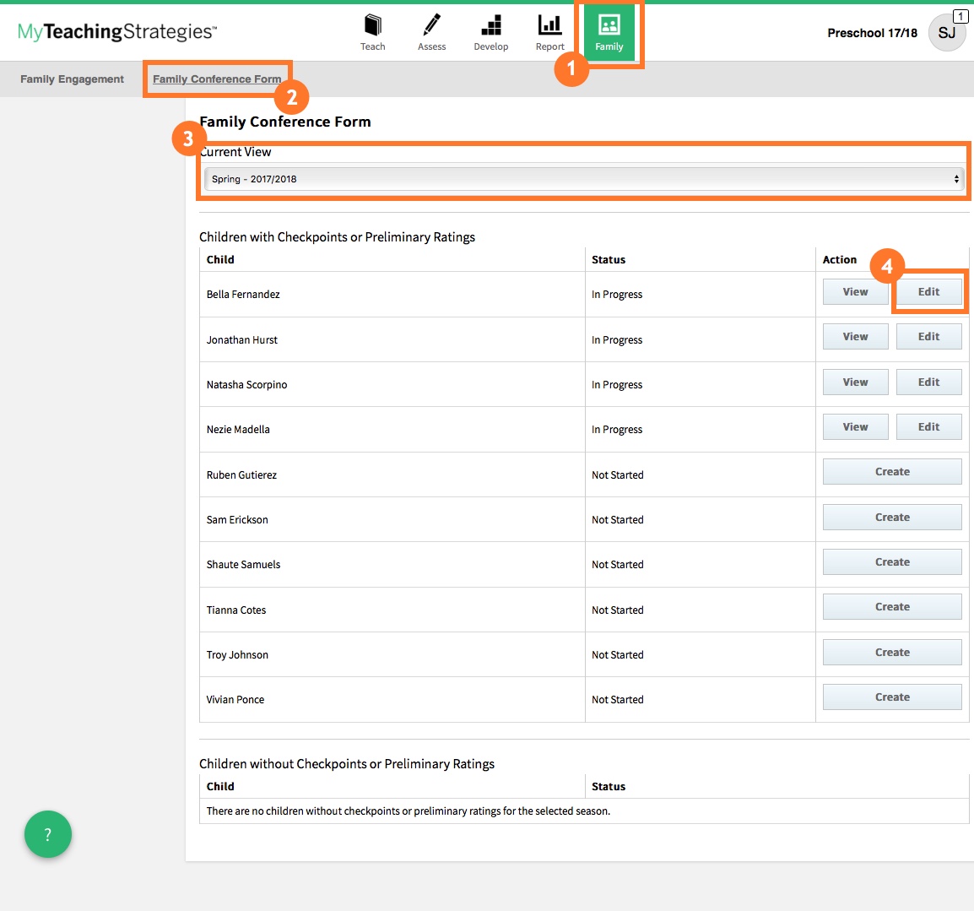Switch to the Family Engagement tab
The height and width of the screenshot is (911, 974).
[72, 79]
